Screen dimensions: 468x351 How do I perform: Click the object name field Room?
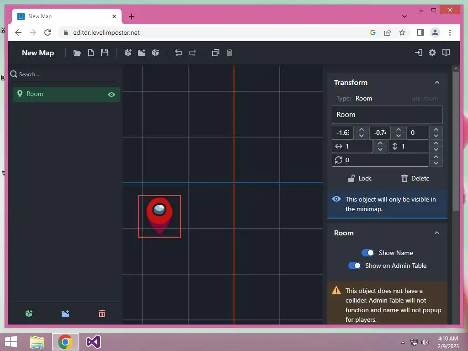[x=387, y=115]
